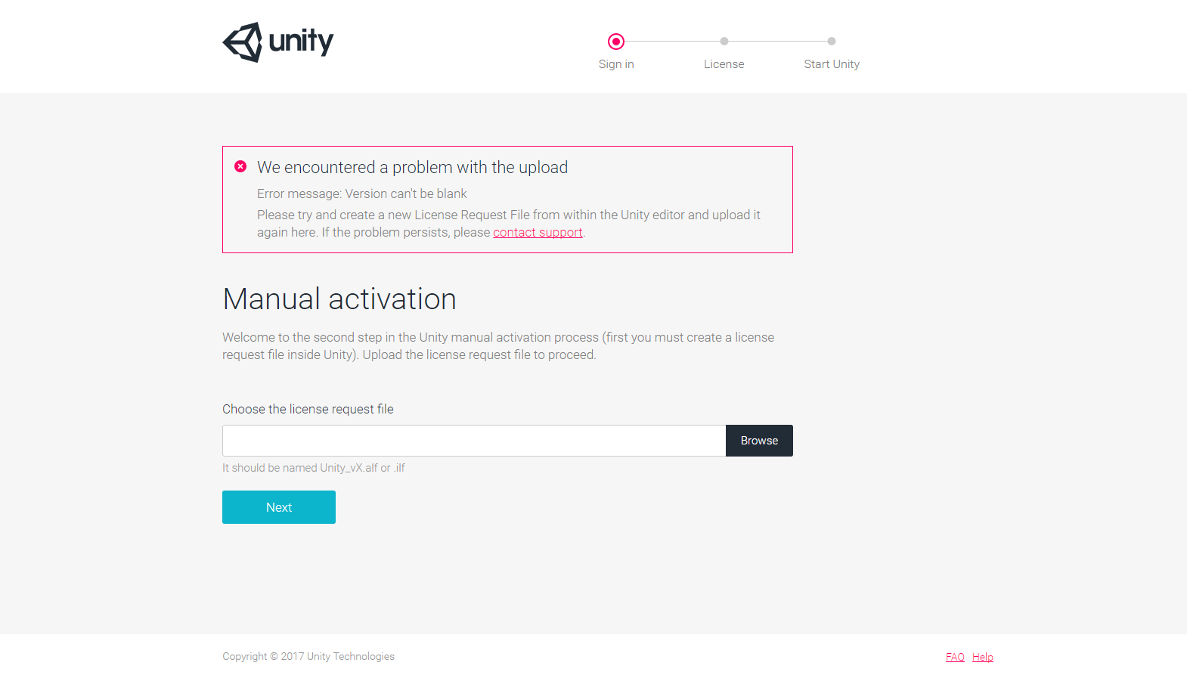Click the Unity logo

[x=278, y=42]
